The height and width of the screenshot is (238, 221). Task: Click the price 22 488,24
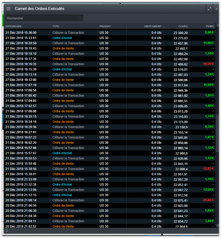181,54
